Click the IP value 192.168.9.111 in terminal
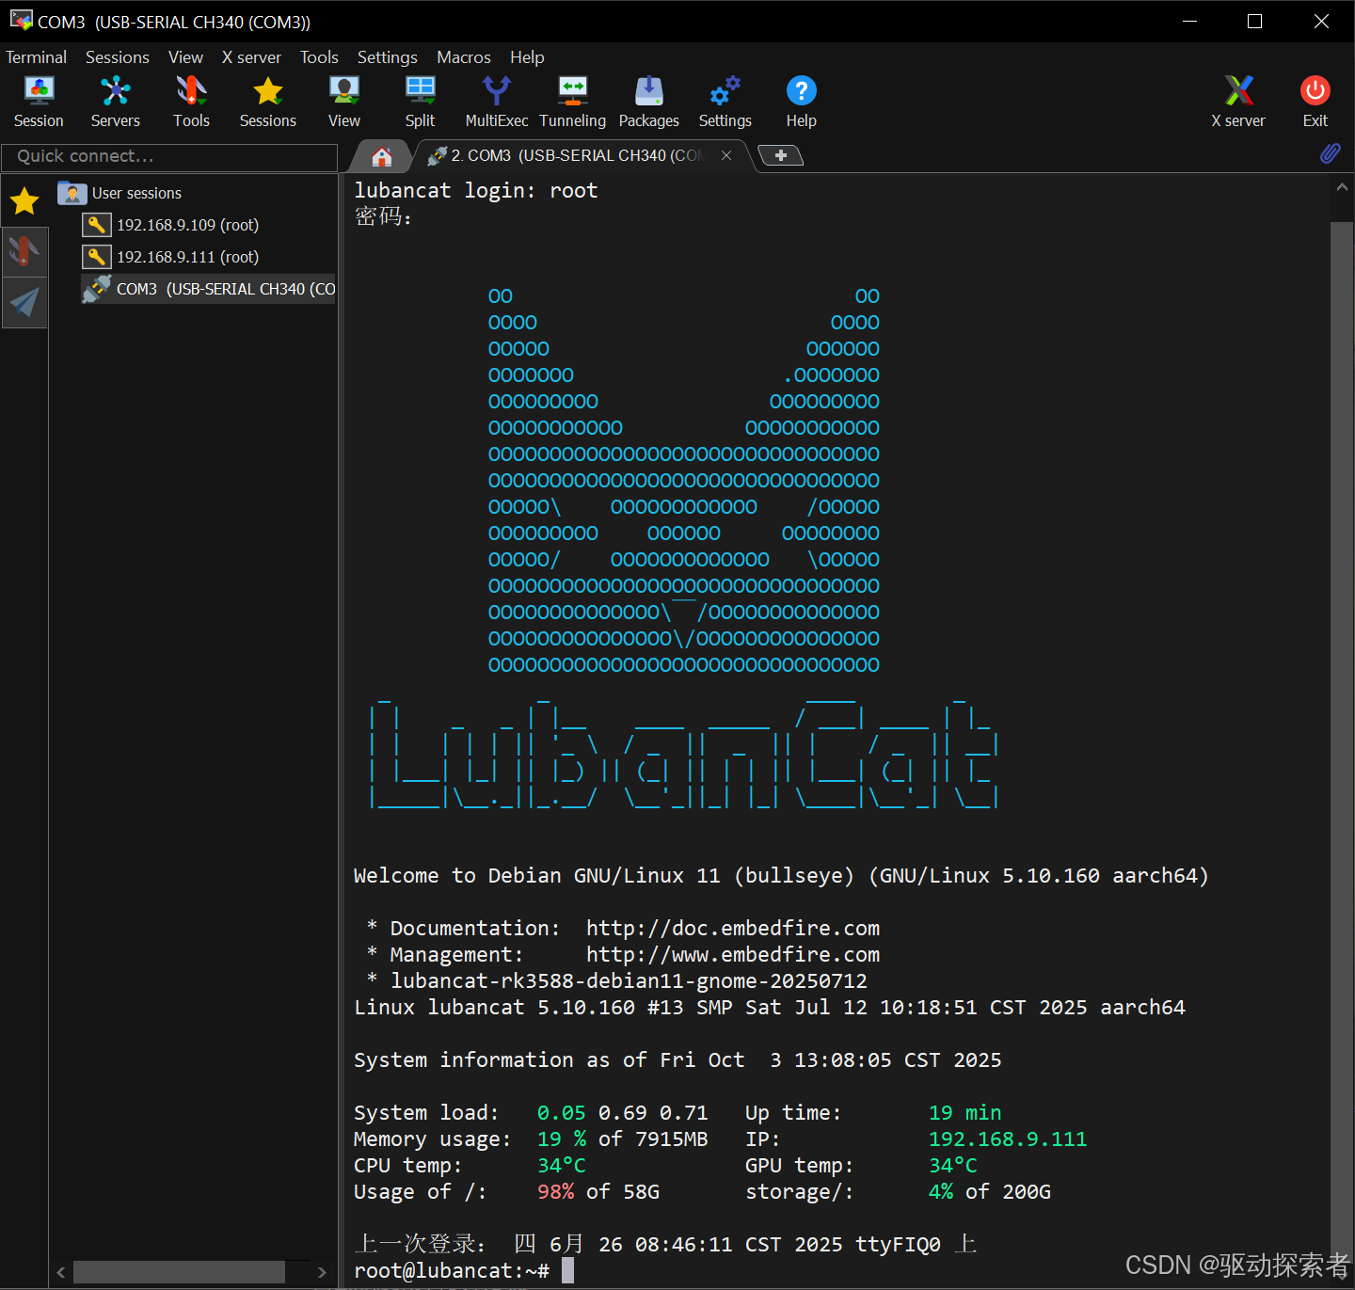The height and width of the screenshot is (1290, 1355). (x=1007, y=1139)
